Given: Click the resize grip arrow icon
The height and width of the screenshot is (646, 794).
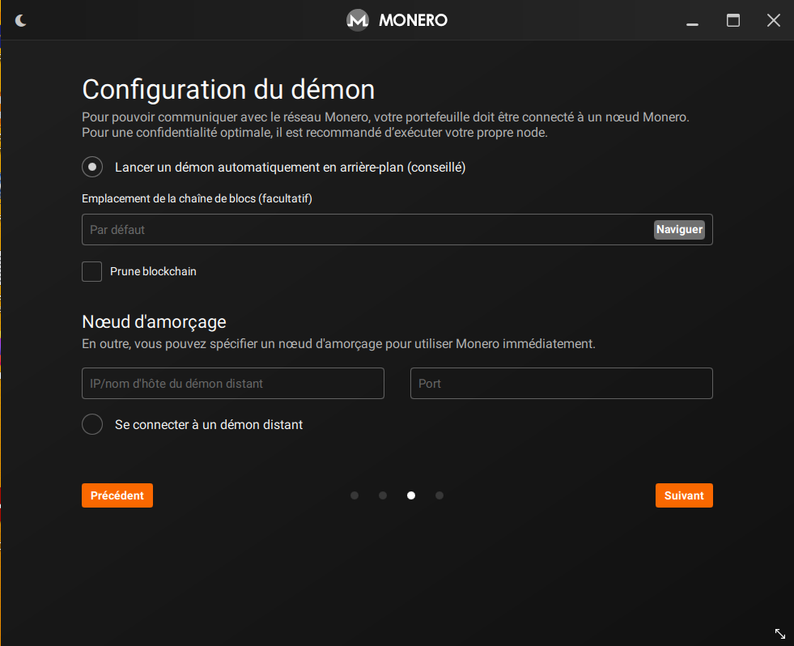Looking at the screenshot, I should point(780,633).
